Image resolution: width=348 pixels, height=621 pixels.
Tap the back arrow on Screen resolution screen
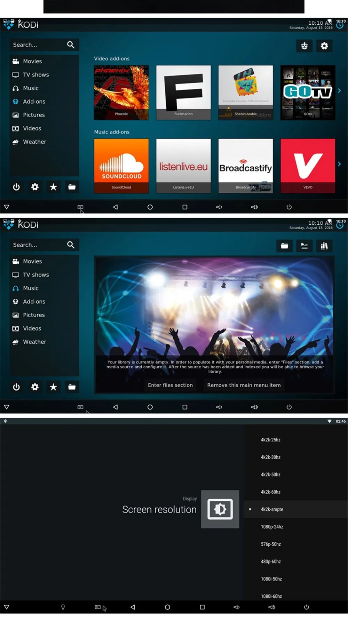coord(133,607)
